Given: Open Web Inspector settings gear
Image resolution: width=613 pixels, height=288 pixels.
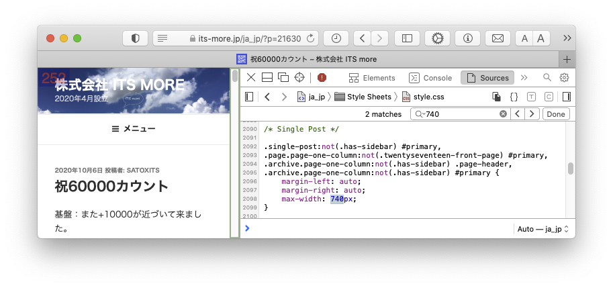Looking at the screenshot, I should [x=565, y=78].
